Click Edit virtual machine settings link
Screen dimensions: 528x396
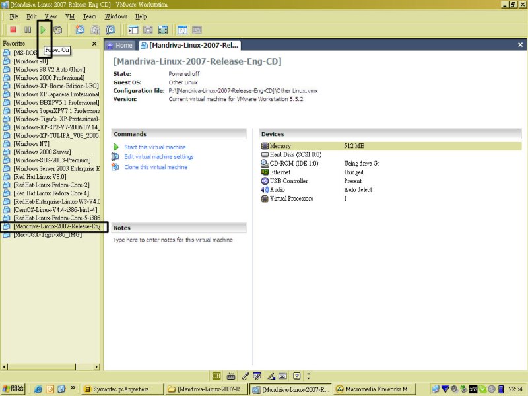click(x=159, y=157)
